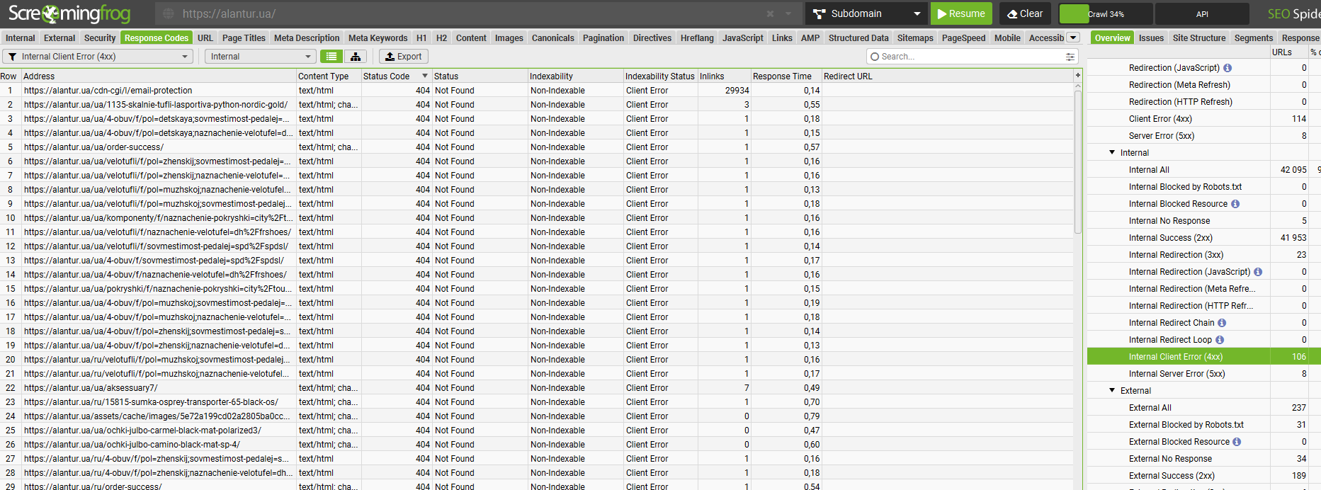This screenshot has height=490, width=1321.
Task: Click the Screaming Frog logo
Action: [x=69, y=13]
